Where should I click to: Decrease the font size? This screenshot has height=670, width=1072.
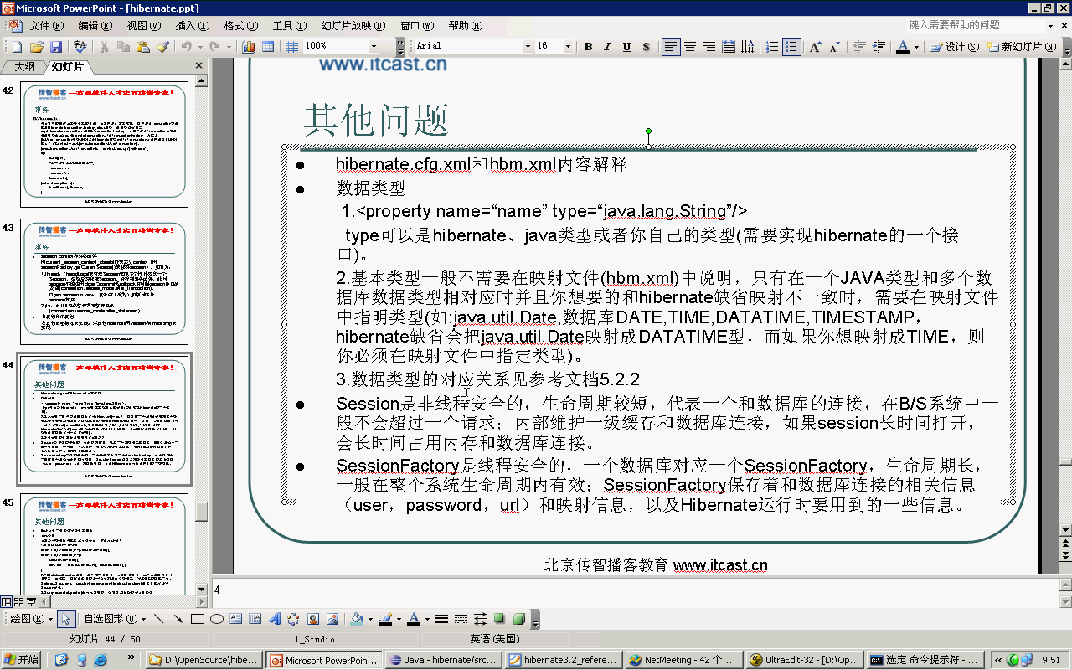coord(835,47)
